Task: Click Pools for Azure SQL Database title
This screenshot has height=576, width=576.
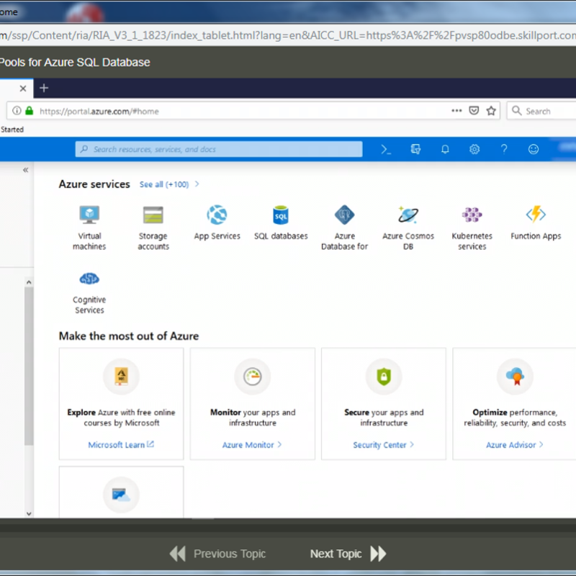Action: tap(75, 62)
